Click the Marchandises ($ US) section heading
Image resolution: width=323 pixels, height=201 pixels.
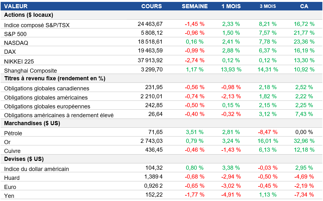point(32,123)
